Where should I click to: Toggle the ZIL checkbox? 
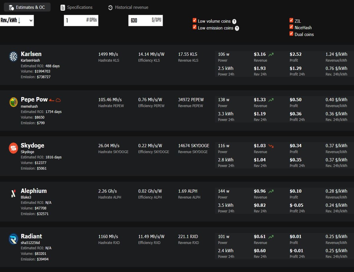coord(291,20)
